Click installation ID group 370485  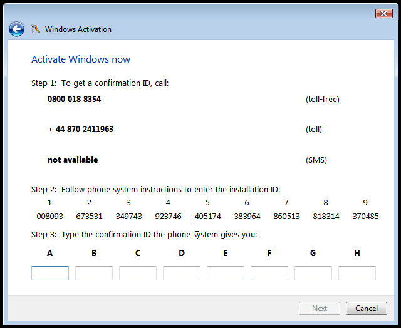365,217
